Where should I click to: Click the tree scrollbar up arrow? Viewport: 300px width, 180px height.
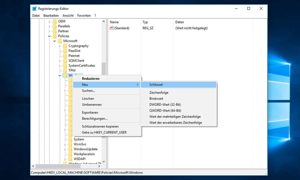click(x=104, y=21)
